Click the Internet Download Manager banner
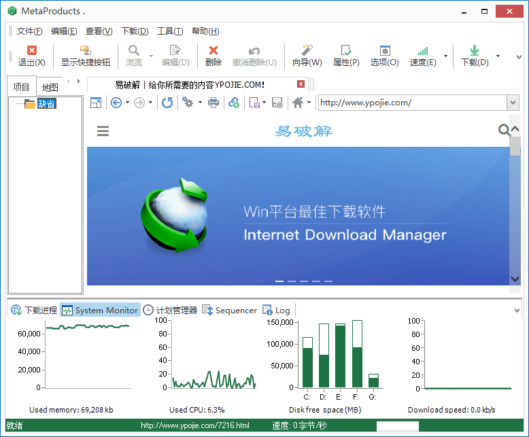The image size is (529, 437). 298,216
